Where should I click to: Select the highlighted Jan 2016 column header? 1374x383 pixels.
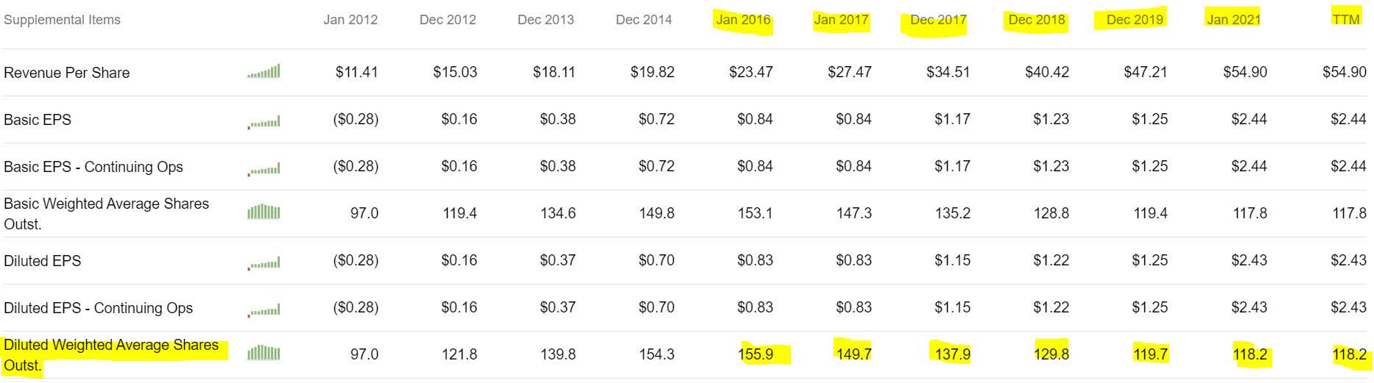[x=743, y=20]
